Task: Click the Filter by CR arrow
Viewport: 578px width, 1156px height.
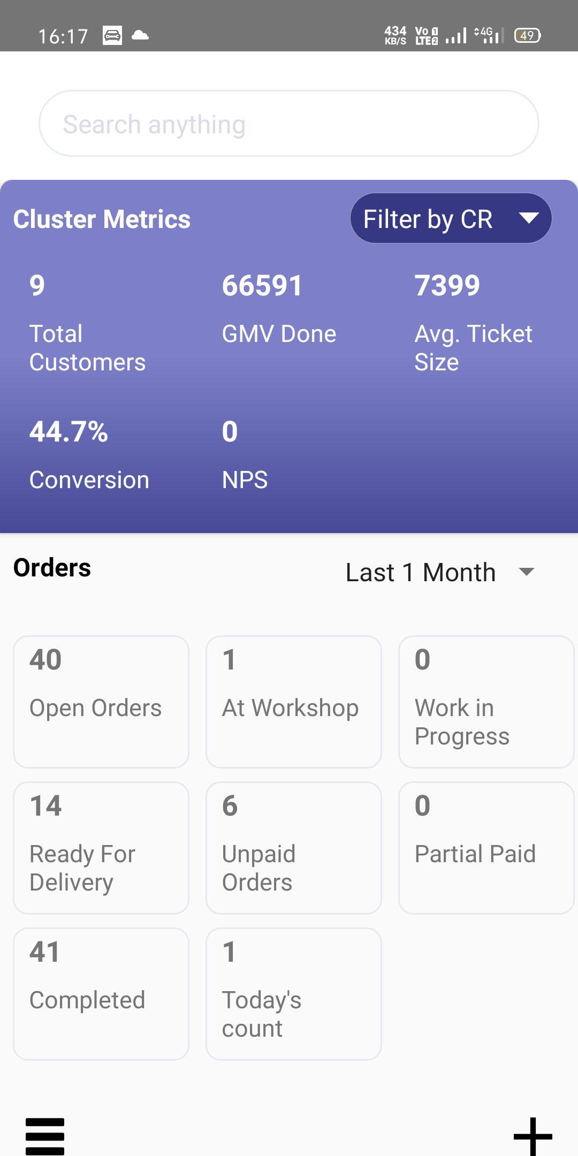Action: [x=529, y=218]
